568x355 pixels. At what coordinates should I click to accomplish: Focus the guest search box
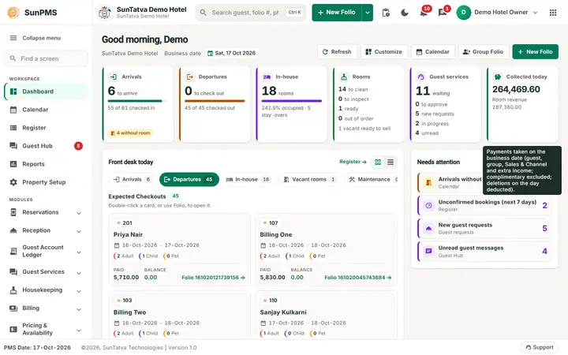coord(251,13)
